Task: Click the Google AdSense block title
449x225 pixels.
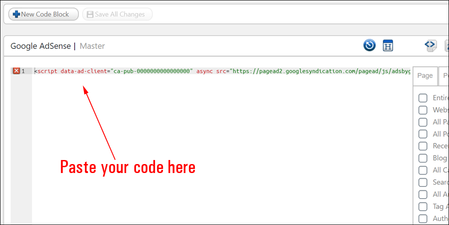Action: coord(41,46)
